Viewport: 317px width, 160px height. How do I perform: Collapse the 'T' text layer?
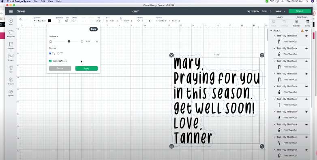274,99
